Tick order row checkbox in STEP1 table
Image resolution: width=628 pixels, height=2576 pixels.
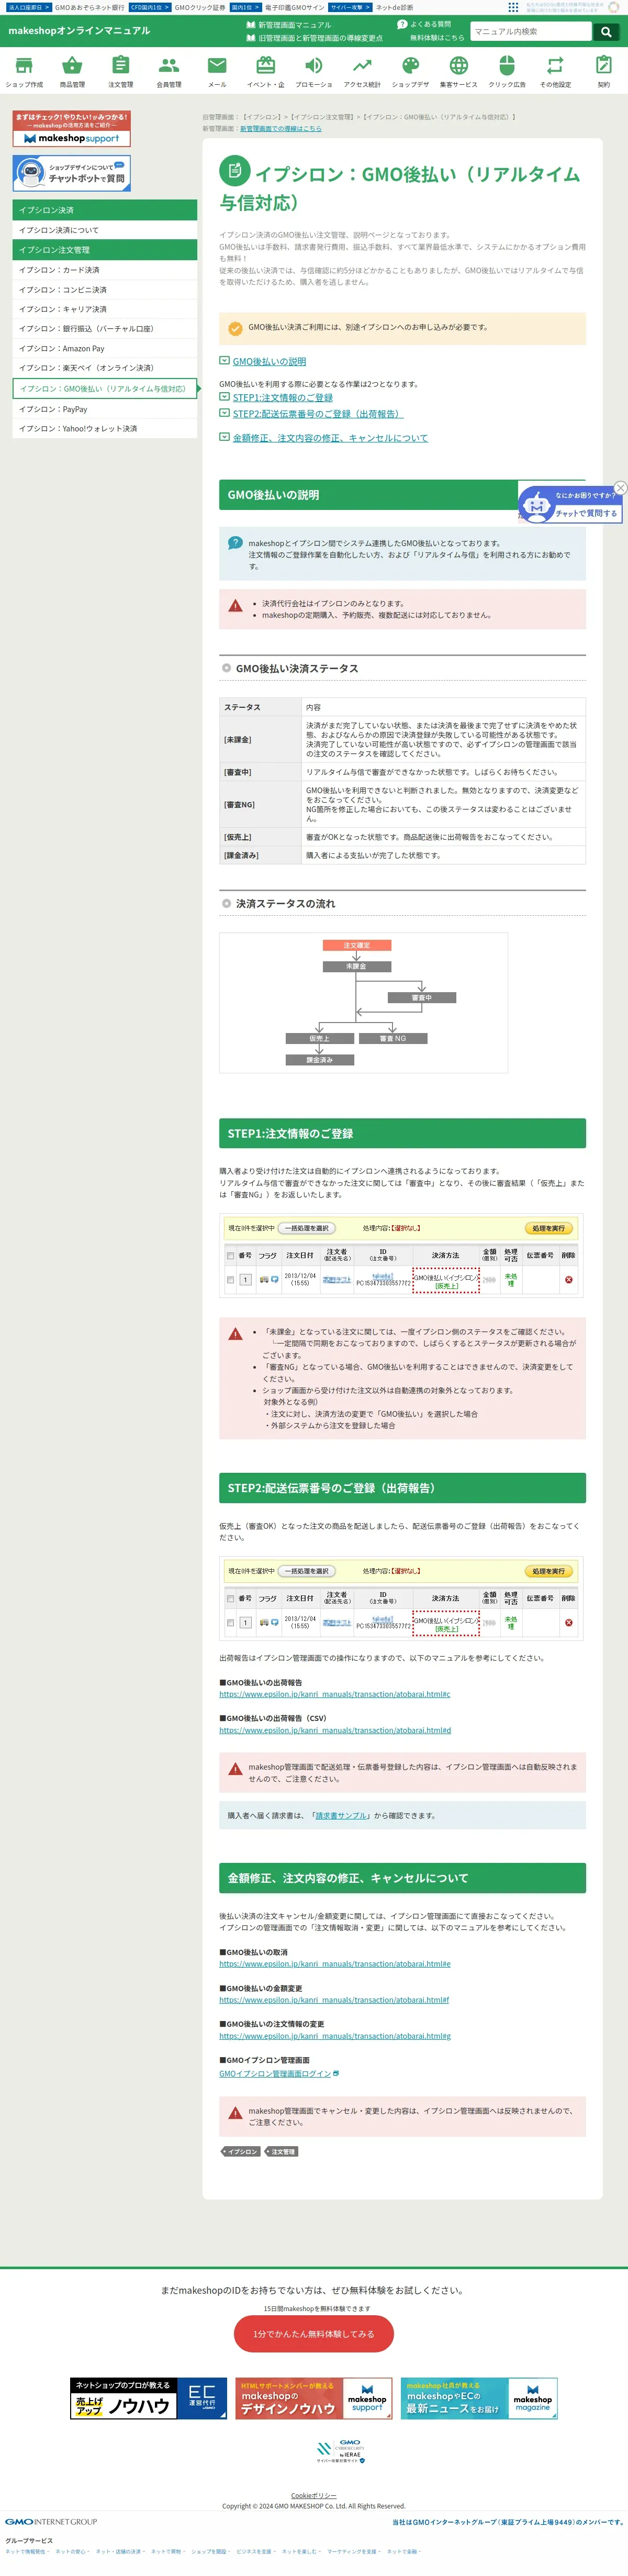click(x=230, y=1280)
